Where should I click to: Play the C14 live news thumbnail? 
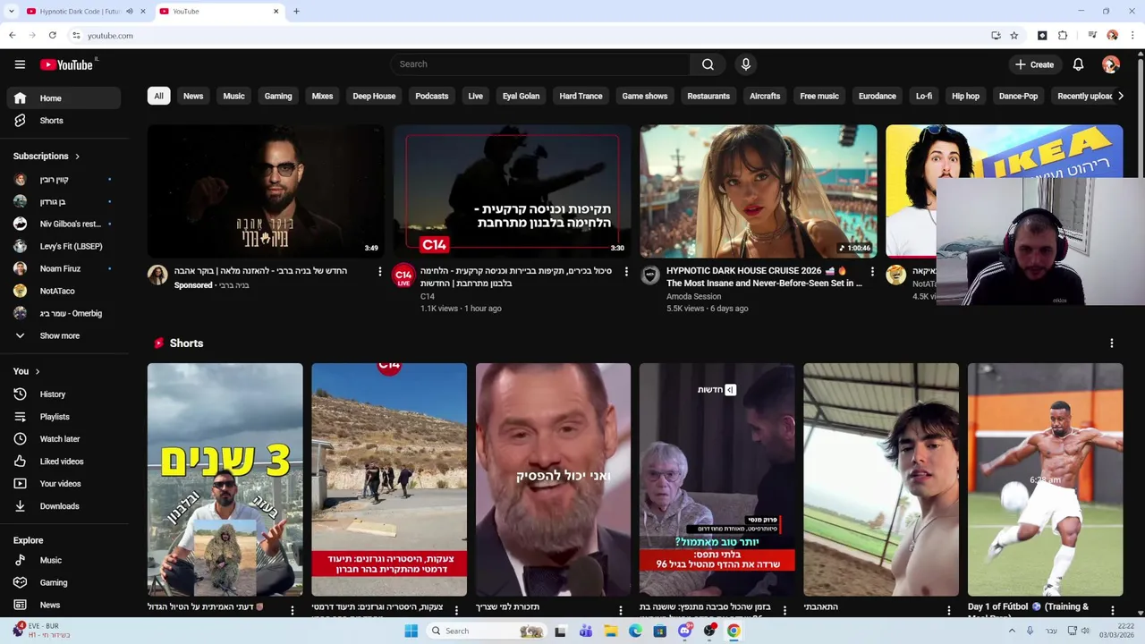[x=512, y=191]
